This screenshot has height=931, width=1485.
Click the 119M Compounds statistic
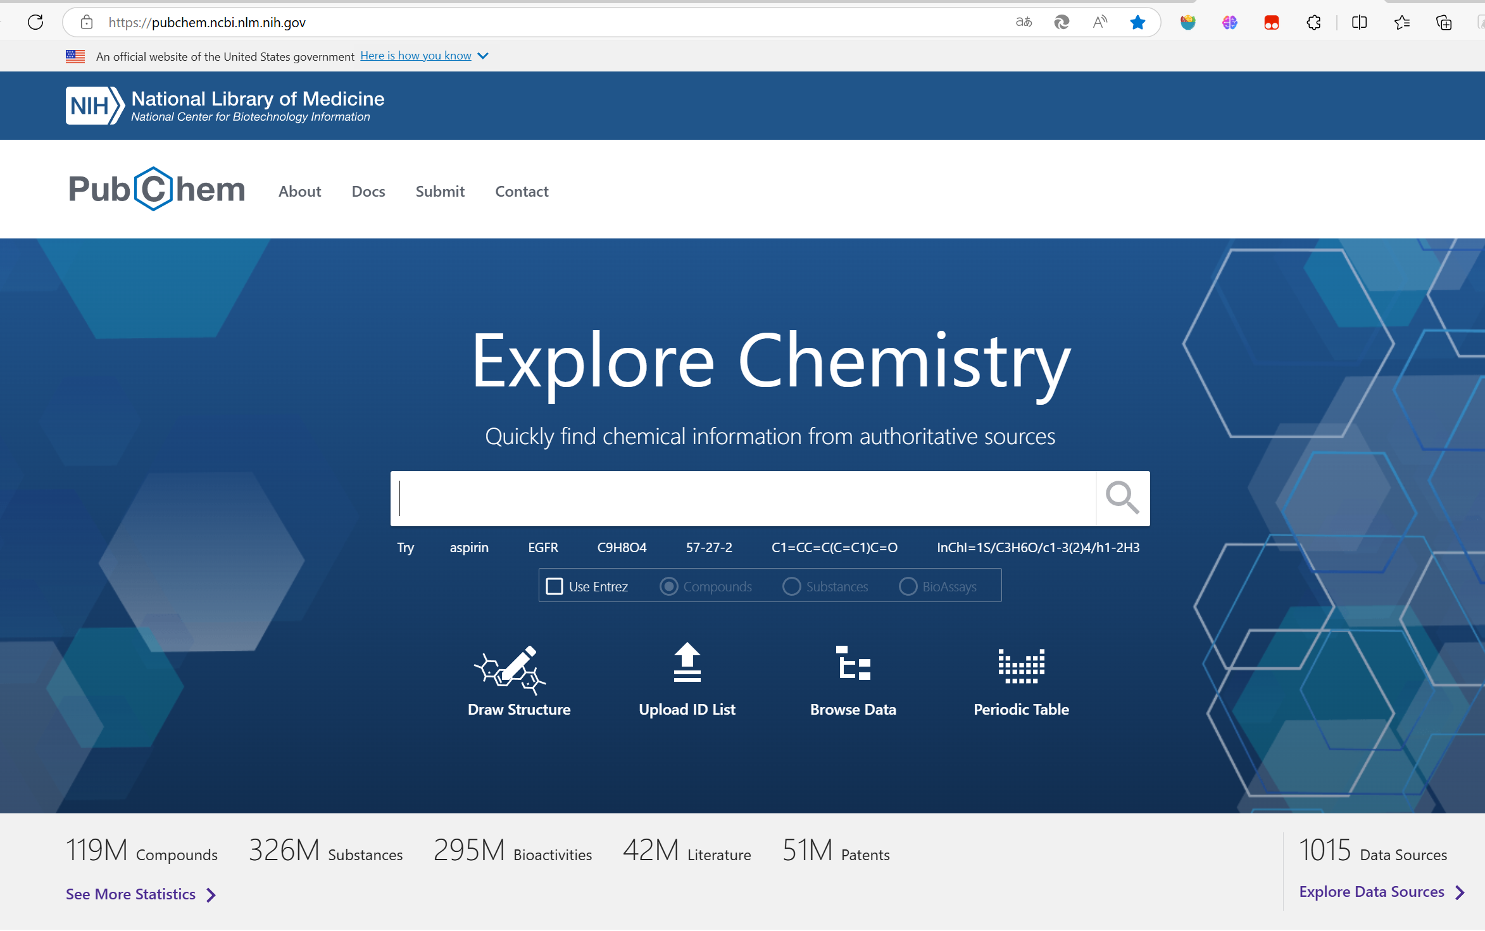[142, 850]
